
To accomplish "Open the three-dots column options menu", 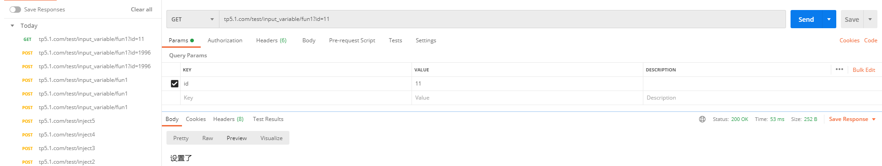I will pos(839,70).
